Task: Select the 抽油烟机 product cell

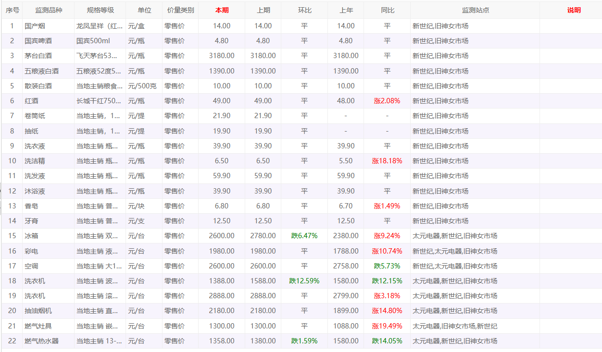Action: point(49,311)
